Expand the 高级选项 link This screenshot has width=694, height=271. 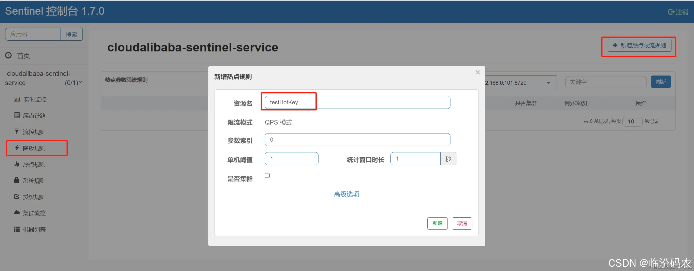coord(346,194)
